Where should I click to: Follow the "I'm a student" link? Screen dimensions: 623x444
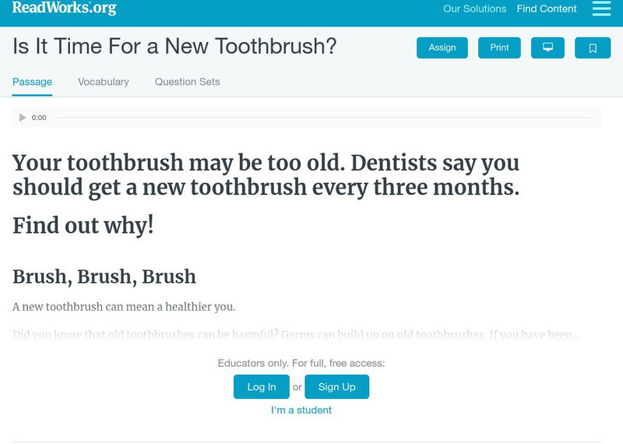[x=301, y=410]
